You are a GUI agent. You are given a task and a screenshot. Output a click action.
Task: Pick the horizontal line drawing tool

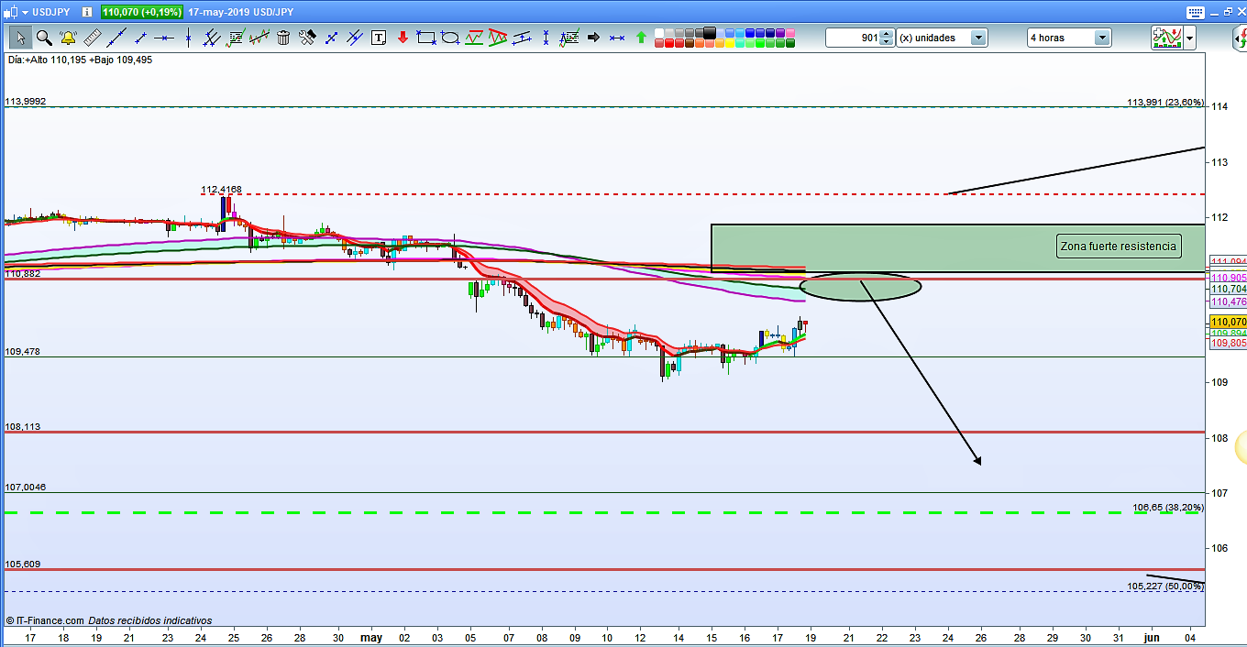point(164,38)
